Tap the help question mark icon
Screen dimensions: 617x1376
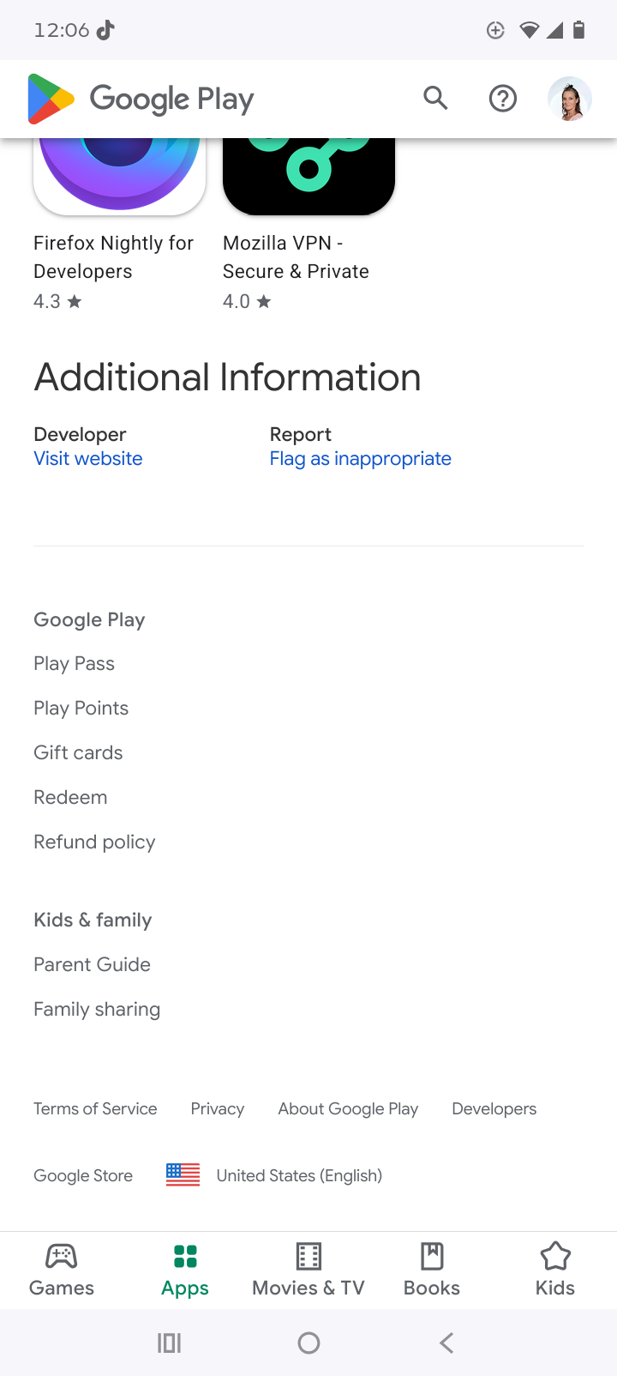pos(503,99)
